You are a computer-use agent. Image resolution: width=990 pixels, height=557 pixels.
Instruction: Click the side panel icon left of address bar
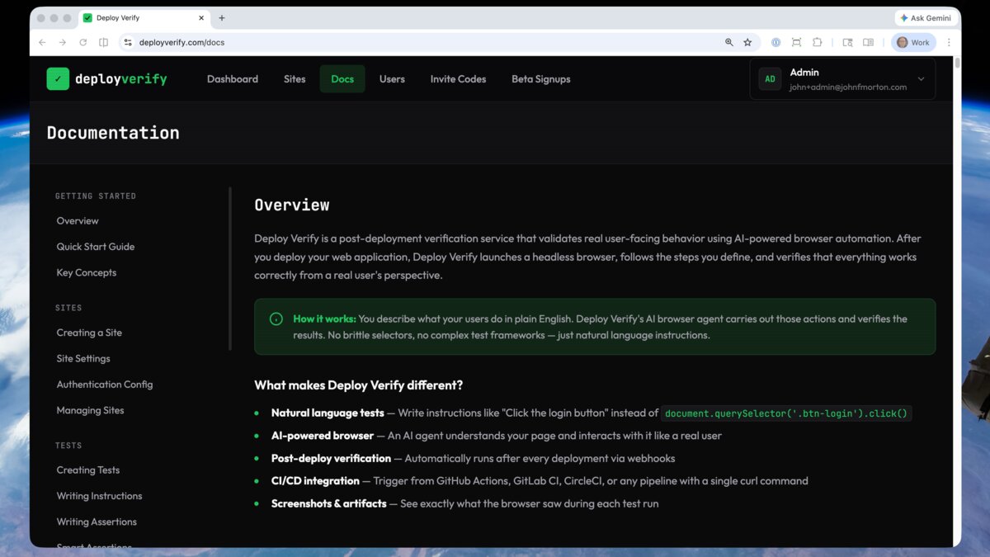tap(103, 42)
